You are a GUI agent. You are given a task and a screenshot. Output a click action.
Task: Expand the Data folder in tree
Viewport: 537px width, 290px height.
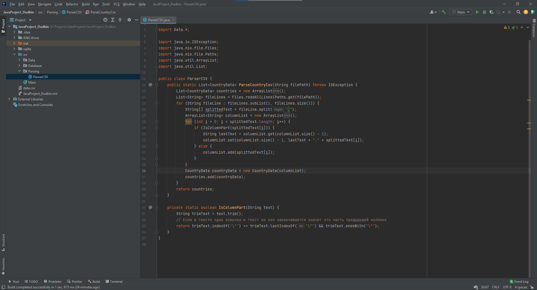[x=19, y=60]
